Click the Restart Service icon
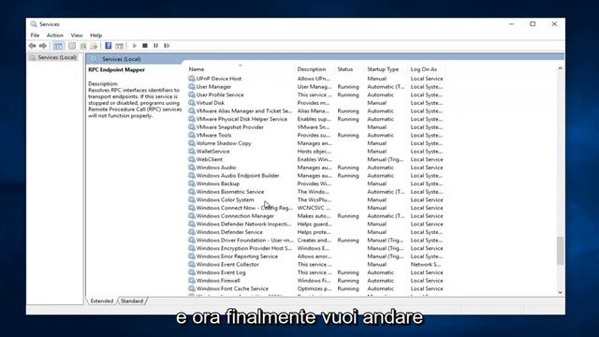 tap(167, 46)
